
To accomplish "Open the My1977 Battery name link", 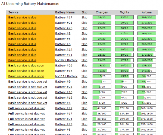I will (x=66, y=60).
